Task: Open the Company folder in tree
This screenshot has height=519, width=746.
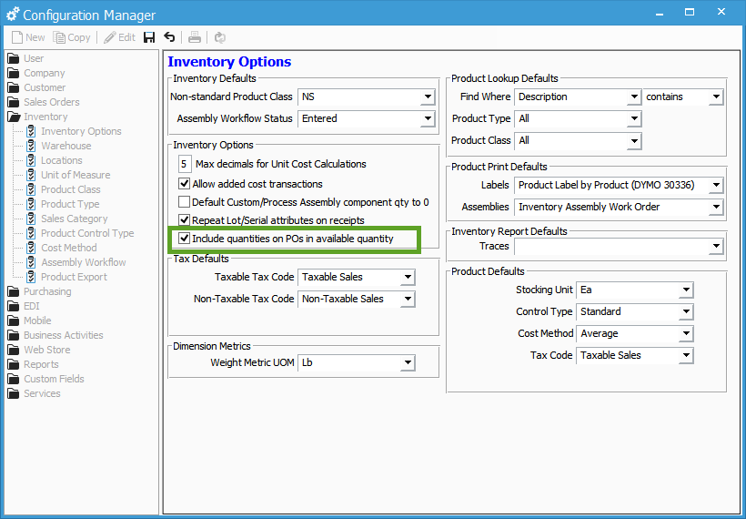Action: (36, 73)
